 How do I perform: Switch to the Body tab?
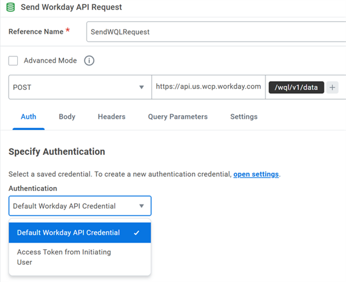click(x=67, y=116)
